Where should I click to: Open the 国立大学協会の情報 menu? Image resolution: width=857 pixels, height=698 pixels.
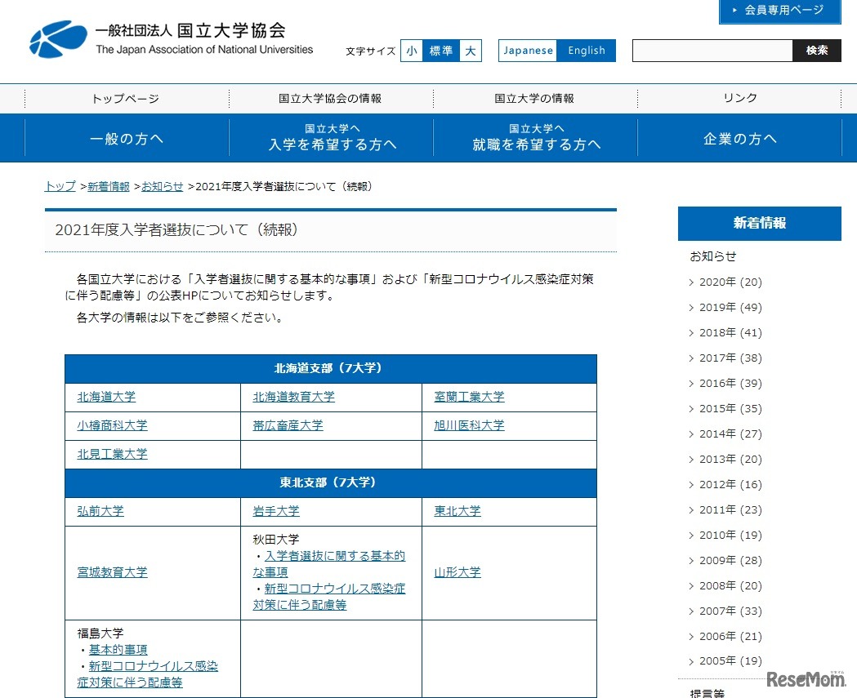pyautogui.click(x=330, y=98)
